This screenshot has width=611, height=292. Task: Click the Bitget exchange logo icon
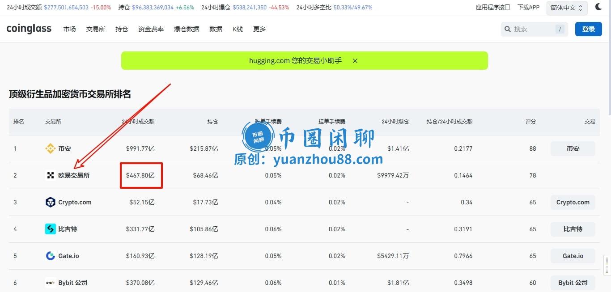(51, 229)
